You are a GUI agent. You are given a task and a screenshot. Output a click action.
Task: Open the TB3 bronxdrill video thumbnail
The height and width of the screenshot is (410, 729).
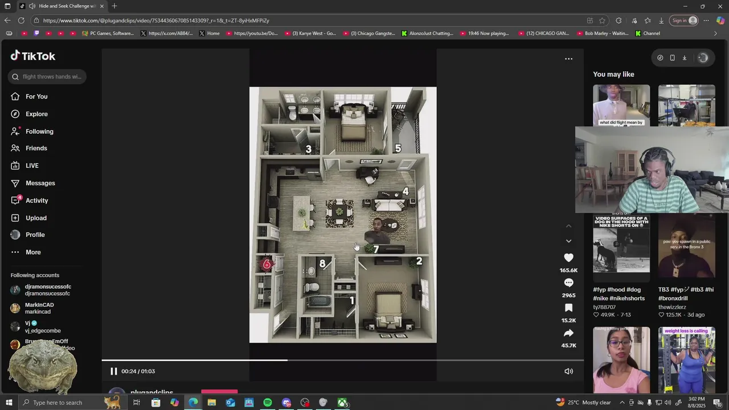click(x=687, y=248)
